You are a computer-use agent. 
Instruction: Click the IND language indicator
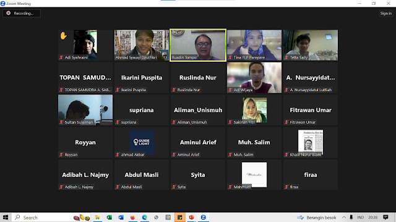[361, 217]
